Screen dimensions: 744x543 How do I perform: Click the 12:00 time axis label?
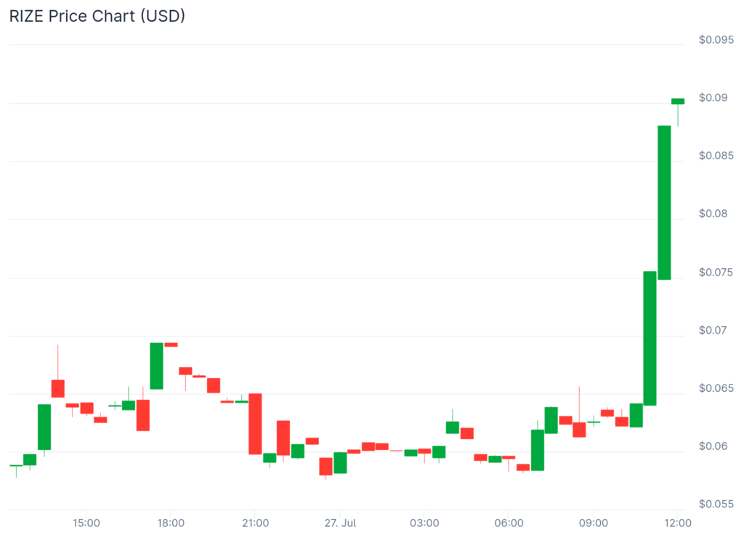[677, 523]
